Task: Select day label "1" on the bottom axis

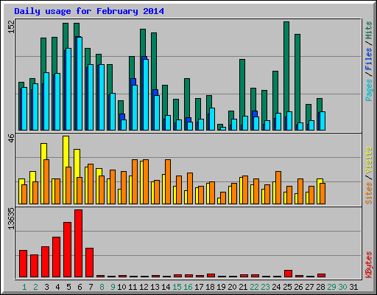Action: [x=24, y=287]
